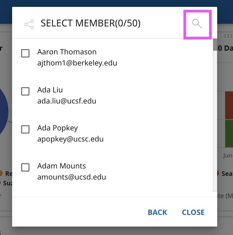Screen dimensions: 233x235
Task: Click the Aaron Thomason name label
Action: 67,52
